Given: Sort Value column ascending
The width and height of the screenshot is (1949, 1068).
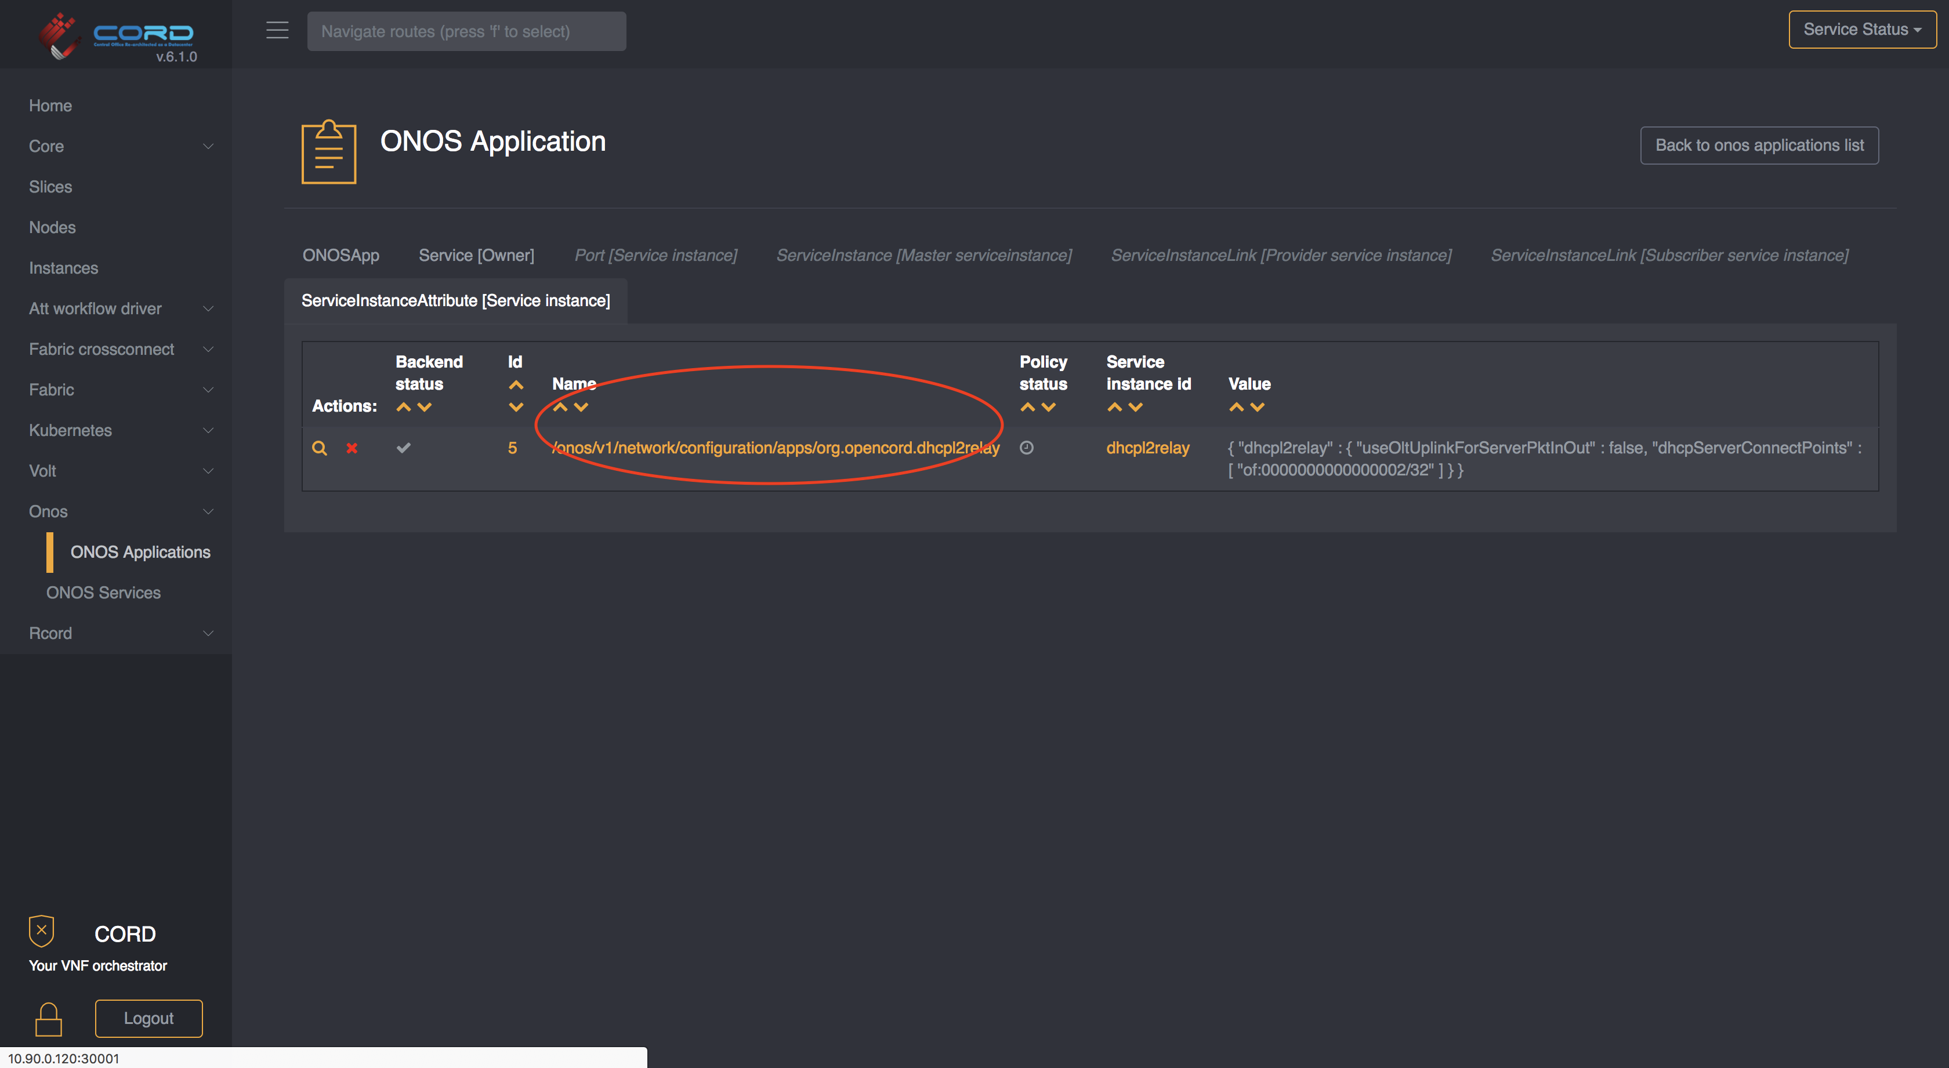Looking at the screenshot, I should tap(1236, 407).
